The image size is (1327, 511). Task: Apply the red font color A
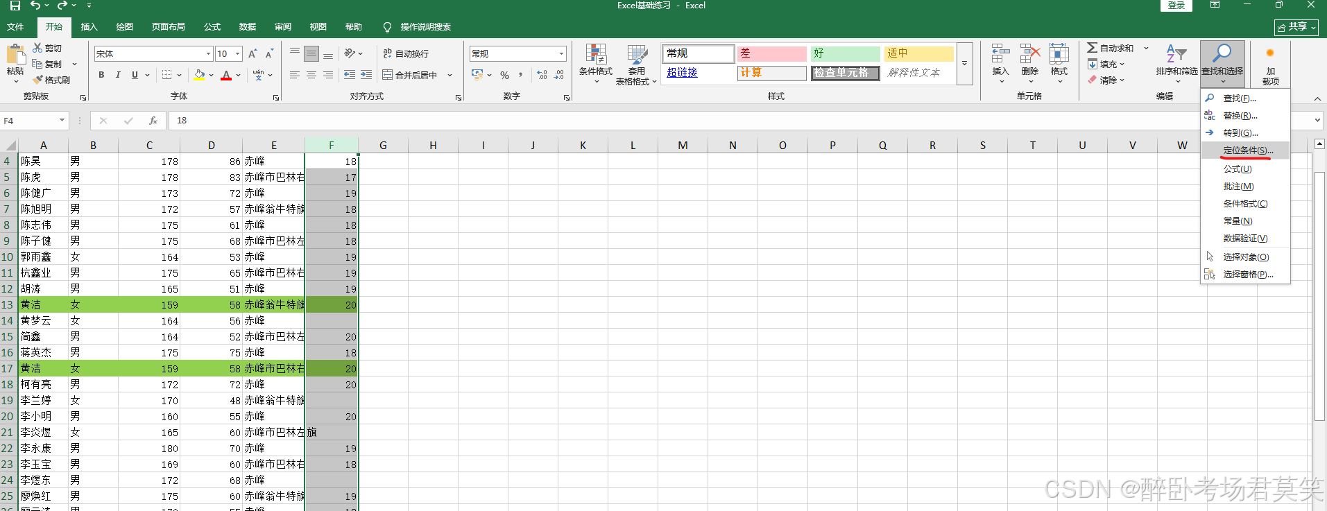point(226,75)
